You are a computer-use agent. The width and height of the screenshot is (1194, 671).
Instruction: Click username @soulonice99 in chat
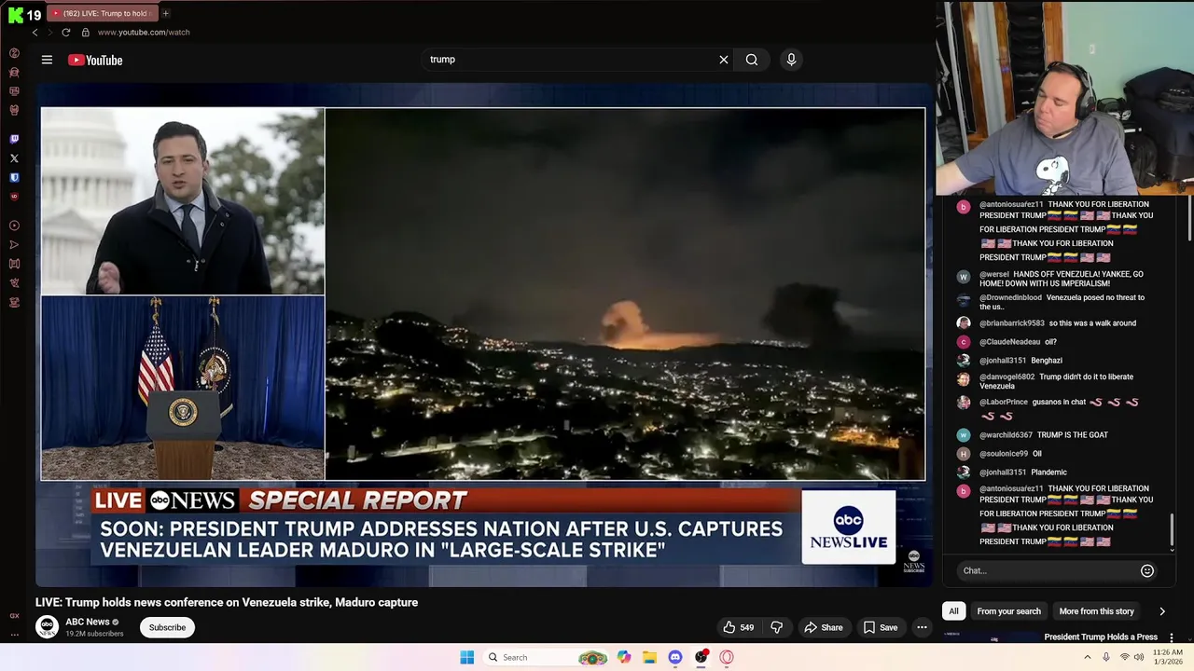[x=1003, y=454]
